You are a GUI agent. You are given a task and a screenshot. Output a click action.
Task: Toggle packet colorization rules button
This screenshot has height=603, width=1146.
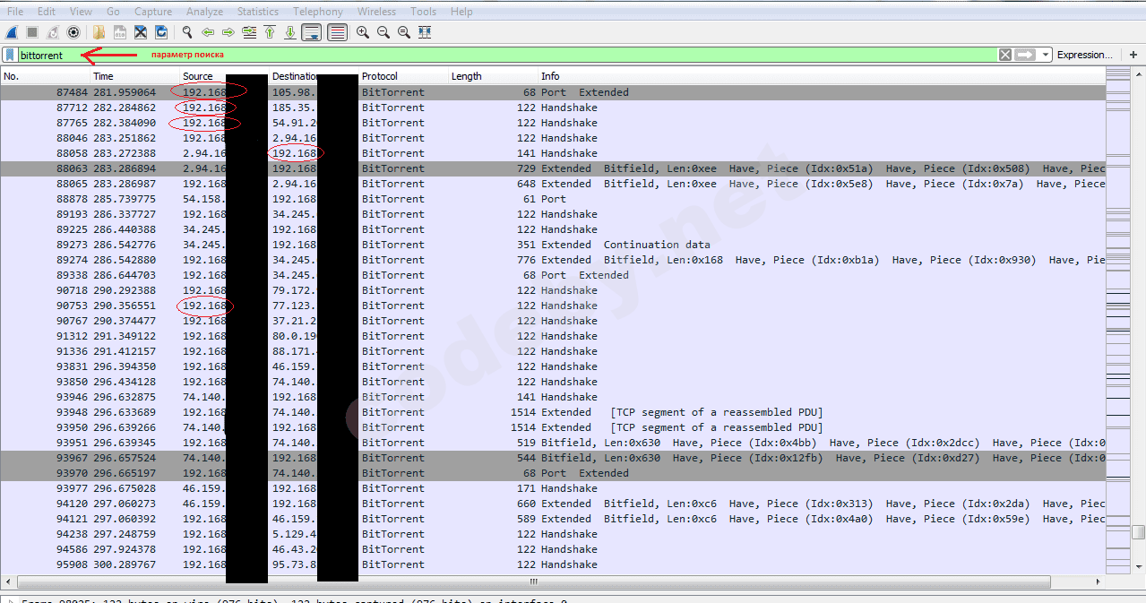pos(337,32)
